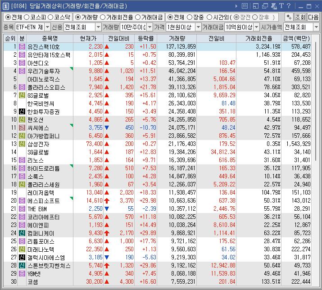
Task: Click the 경 badge on 씨씨에스 row
Action: coord(22,128)
